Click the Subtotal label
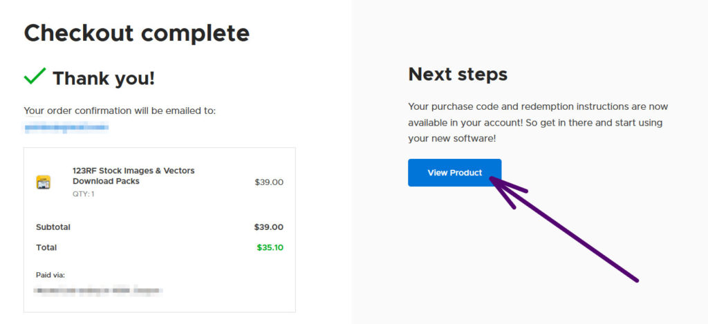 pos(53,227)
